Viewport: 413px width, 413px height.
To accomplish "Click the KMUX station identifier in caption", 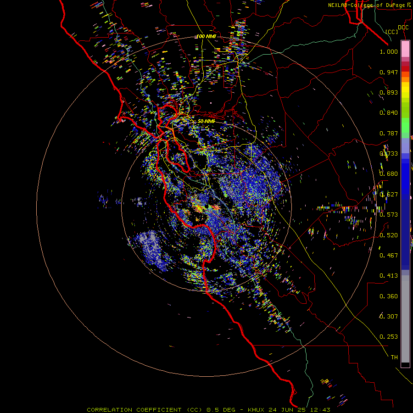I will (x=256, y=410).
